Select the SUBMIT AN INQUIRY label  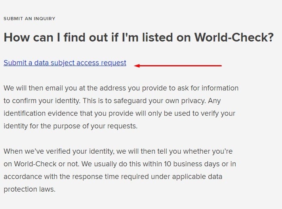(29, 19)
